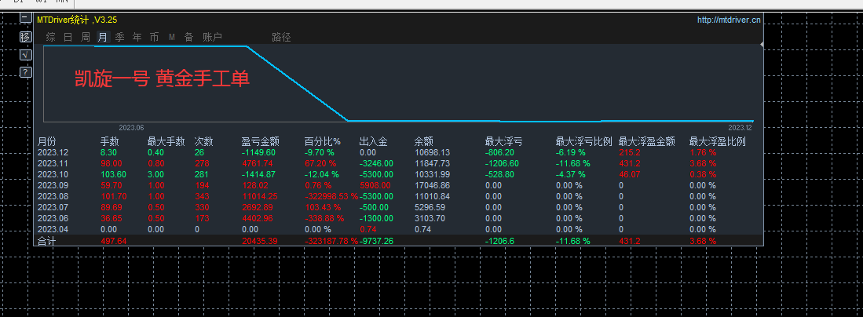Click the √ checkmark button

[x=25, y=54]
